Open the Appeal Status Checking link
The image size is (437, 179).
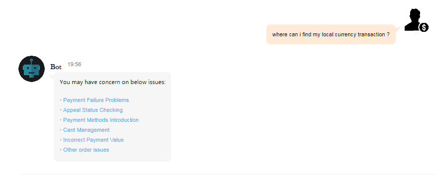(x=93, y=110)
